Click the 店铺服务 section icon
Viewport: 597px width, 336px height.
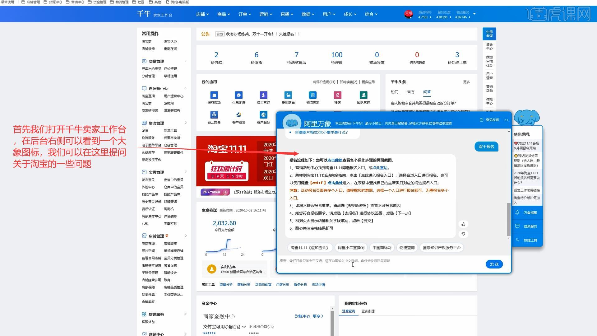pos(144,314)
